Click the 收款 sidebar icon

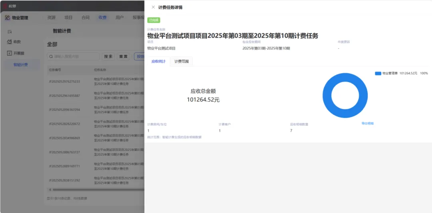tap(9, 42)
